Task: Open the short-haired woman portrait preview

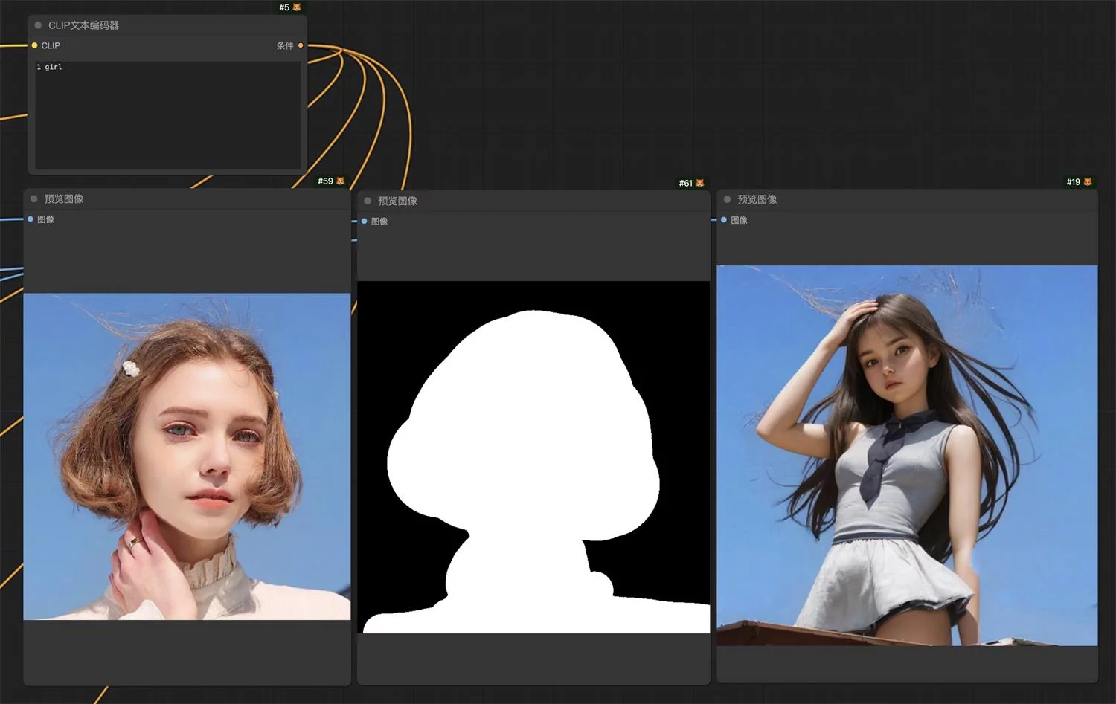Action: coord(187,456)
